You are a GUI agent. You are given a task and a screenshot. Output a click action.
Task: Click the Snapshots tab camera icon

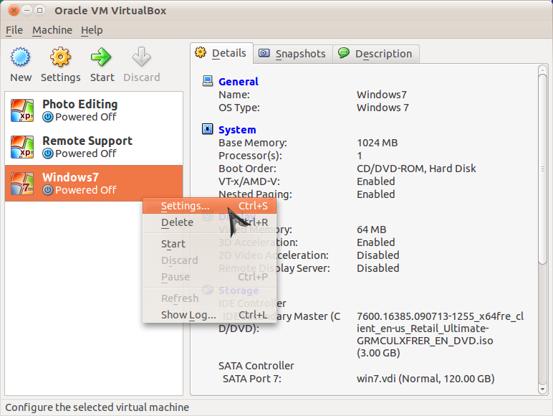tap(264, 53)
